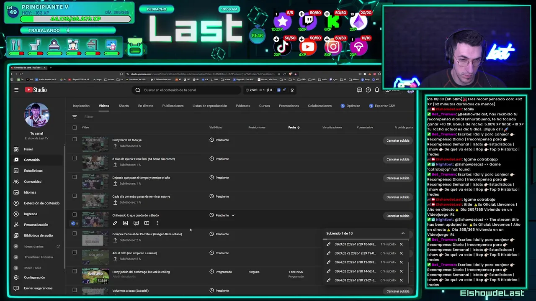
Task: Open Idiomas in the sidebar
Action: tap(30, 192)
